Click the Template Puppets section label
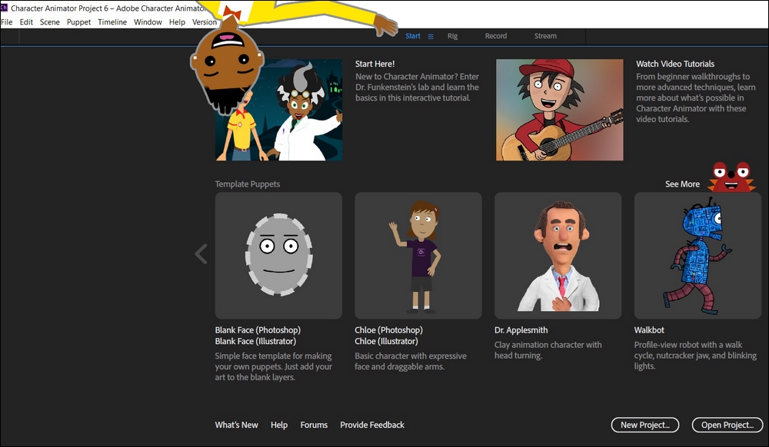This screenshot has height=447, width=769. point(247,184)
